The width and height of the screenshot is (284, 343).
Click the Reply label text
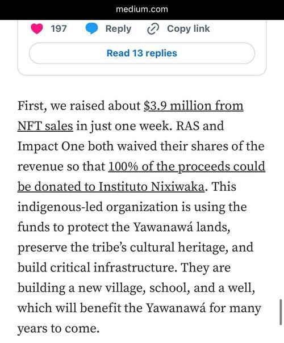click(118, 28)
